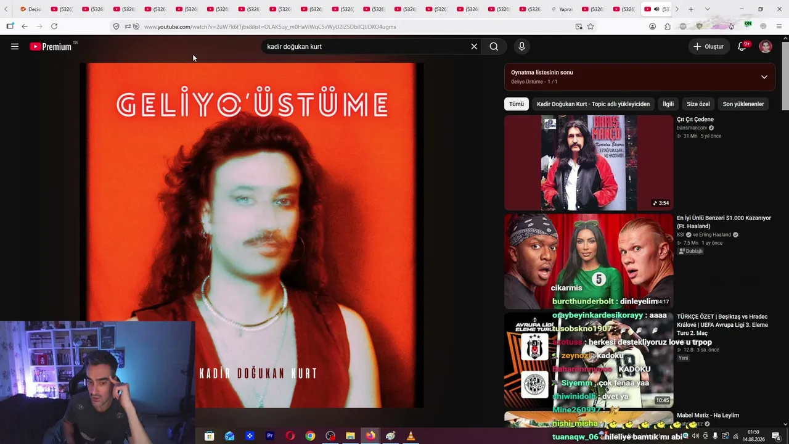Viewport: 789px width, 444px height.
Task: Open the TÜRKÇE ÖZET Beşiktaş match title
Action: click(724, 325)
